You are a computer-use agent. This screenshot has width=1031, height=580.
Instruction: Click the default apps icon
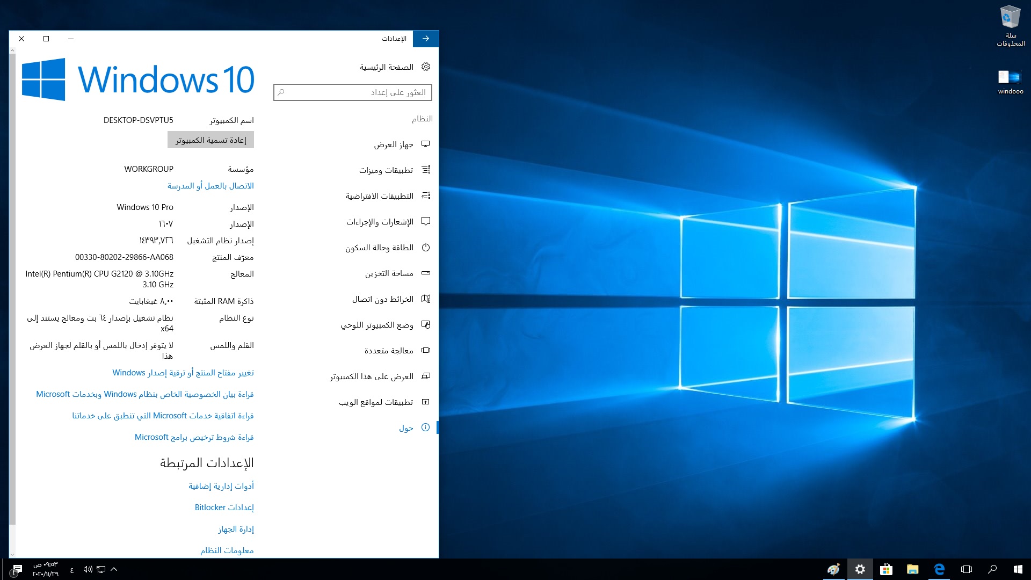[426, 195]
